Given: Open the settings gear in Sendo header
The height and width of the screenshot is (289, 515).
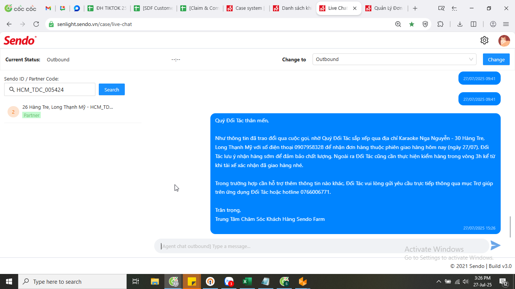Looking at the screenshot, I should click(484, 40).
